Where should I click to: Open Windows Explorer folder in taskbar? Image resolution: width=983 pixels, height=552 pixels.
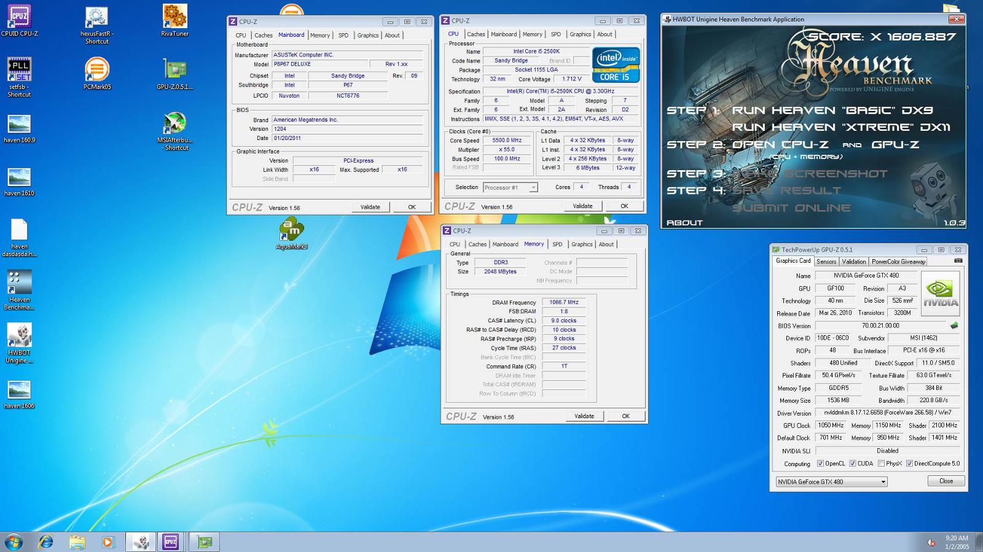pyautogui.click(x=77, y=542)
